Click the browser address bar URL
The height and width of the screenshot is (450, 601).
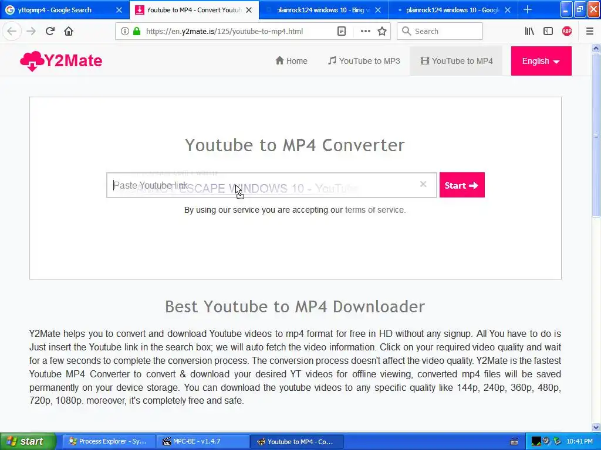(224, 32)
